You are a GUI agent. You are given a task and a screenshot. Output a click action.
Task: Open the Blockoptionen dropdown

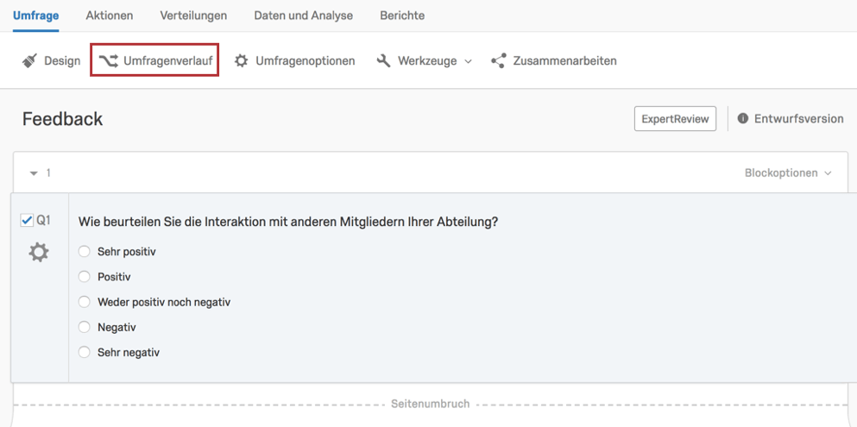click(788, 173)
